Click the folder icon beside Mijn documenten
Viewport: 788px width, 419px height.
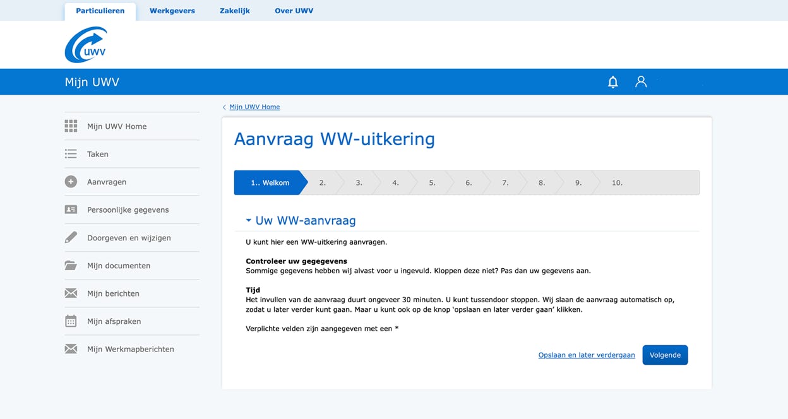71,266
